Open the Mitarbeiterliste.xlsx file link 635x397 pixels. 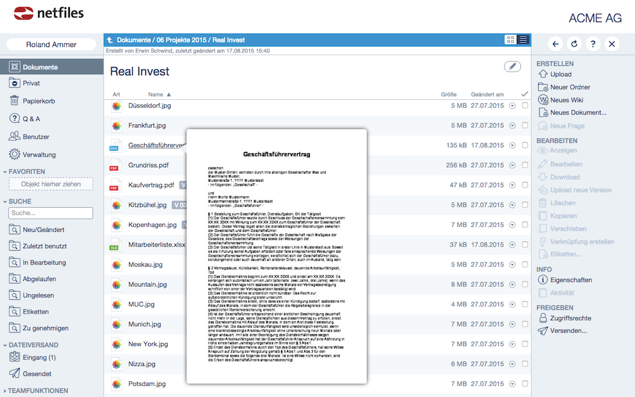157,245
